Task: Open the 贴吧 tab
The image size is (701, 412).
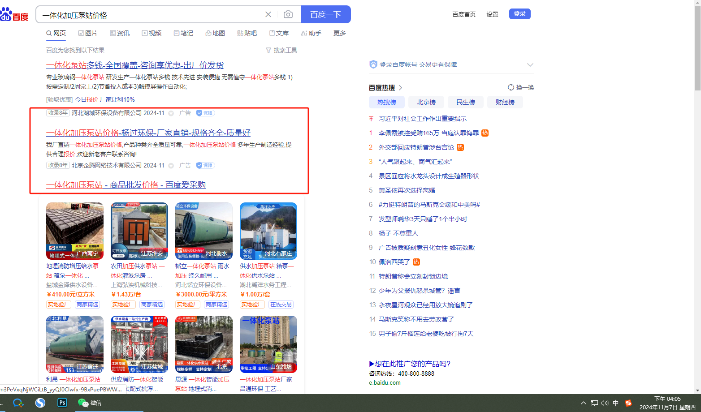Action: (247, 33)
